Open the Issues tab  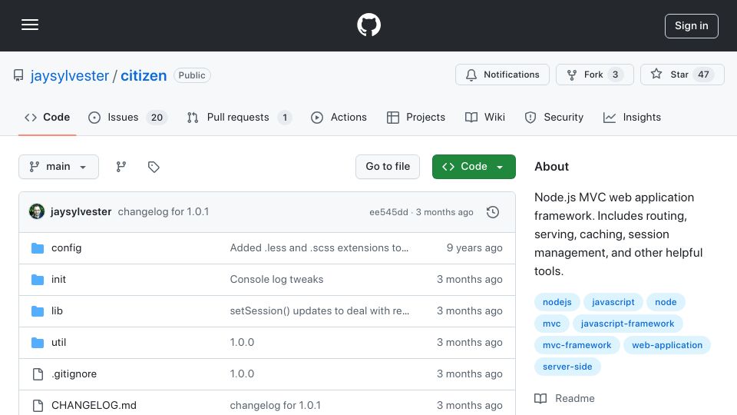coord(127,117)
